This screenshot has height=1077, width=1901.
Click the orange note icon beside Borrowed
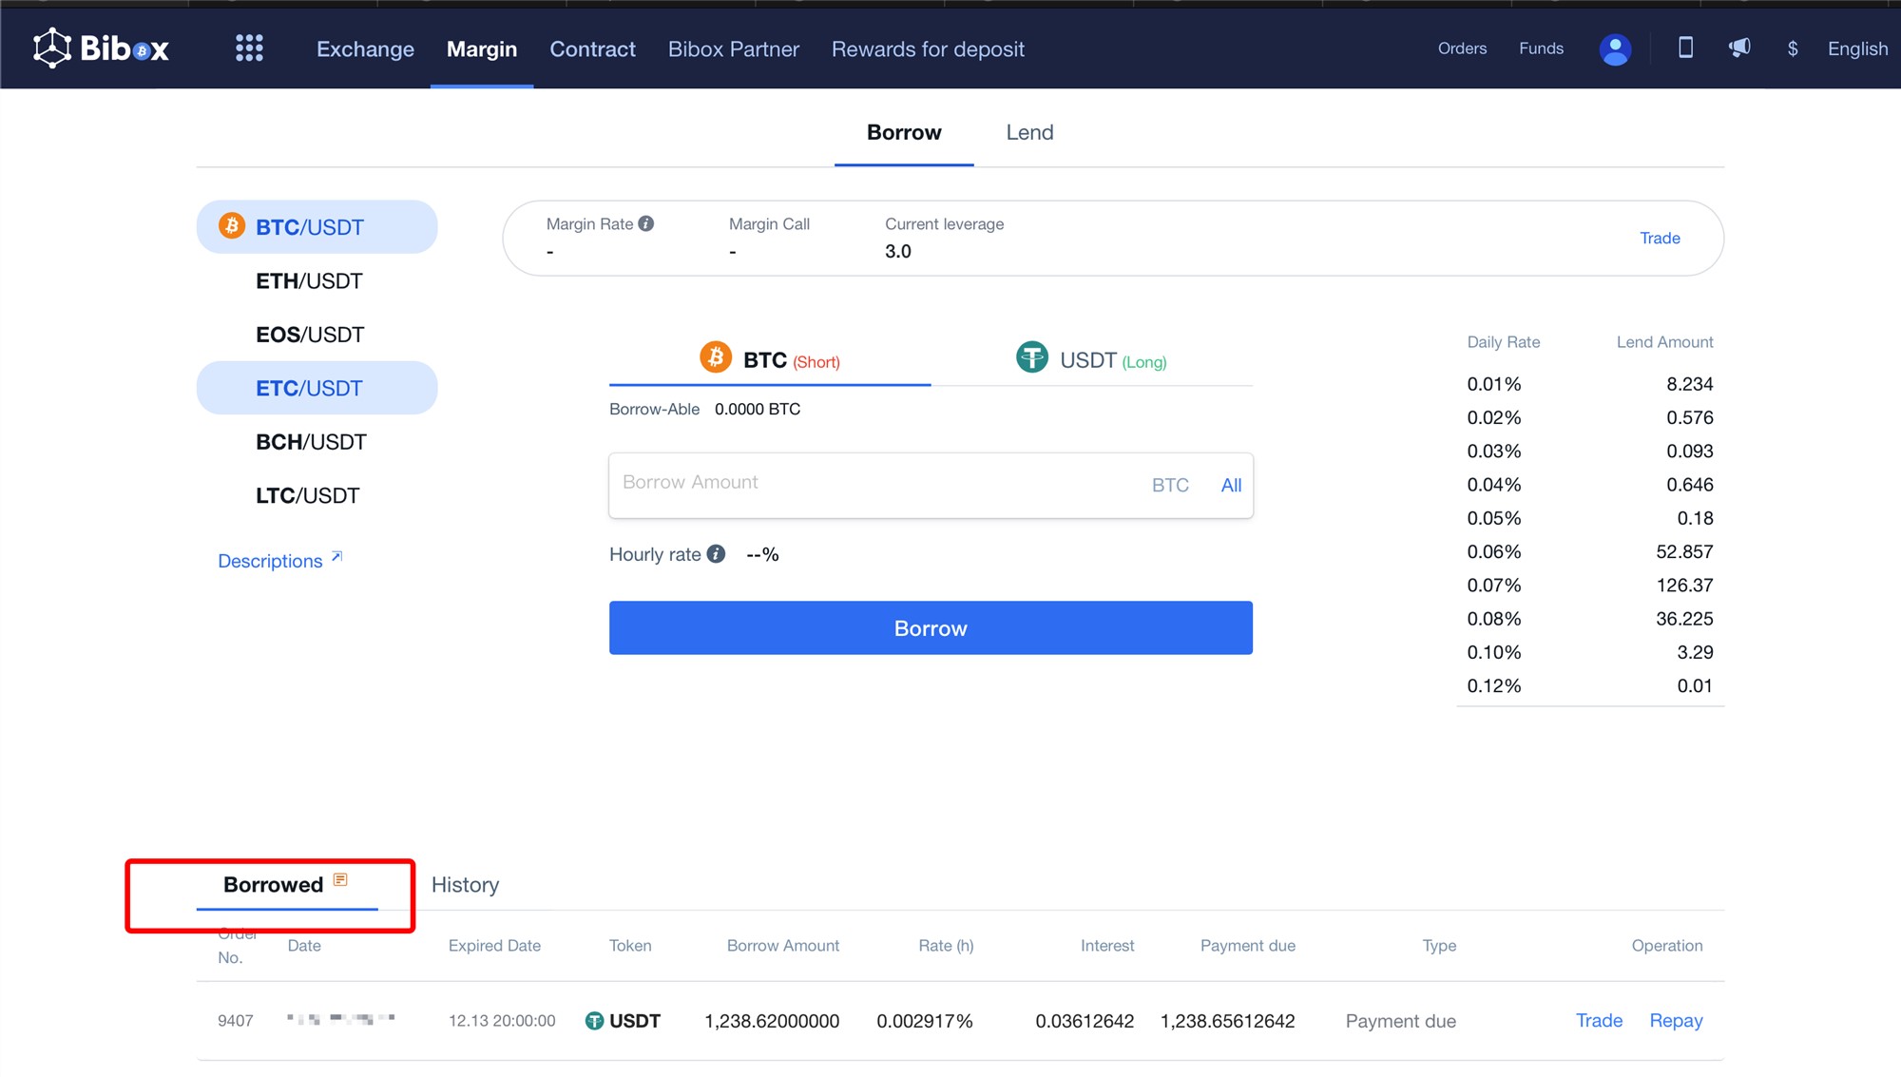340,880
